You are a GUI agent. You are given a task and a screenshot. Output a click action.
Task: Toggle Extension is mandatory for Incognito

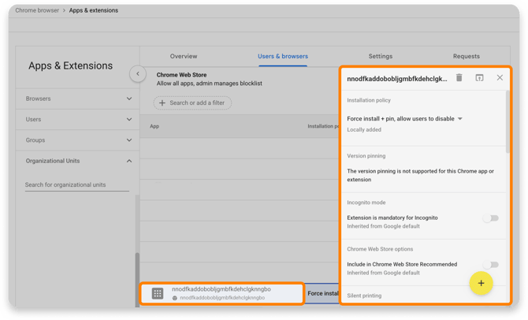click(x=491, y=218)
